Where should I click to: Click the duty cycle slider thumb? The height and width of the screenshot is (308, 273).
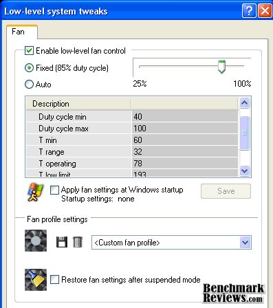pos(221,67)
